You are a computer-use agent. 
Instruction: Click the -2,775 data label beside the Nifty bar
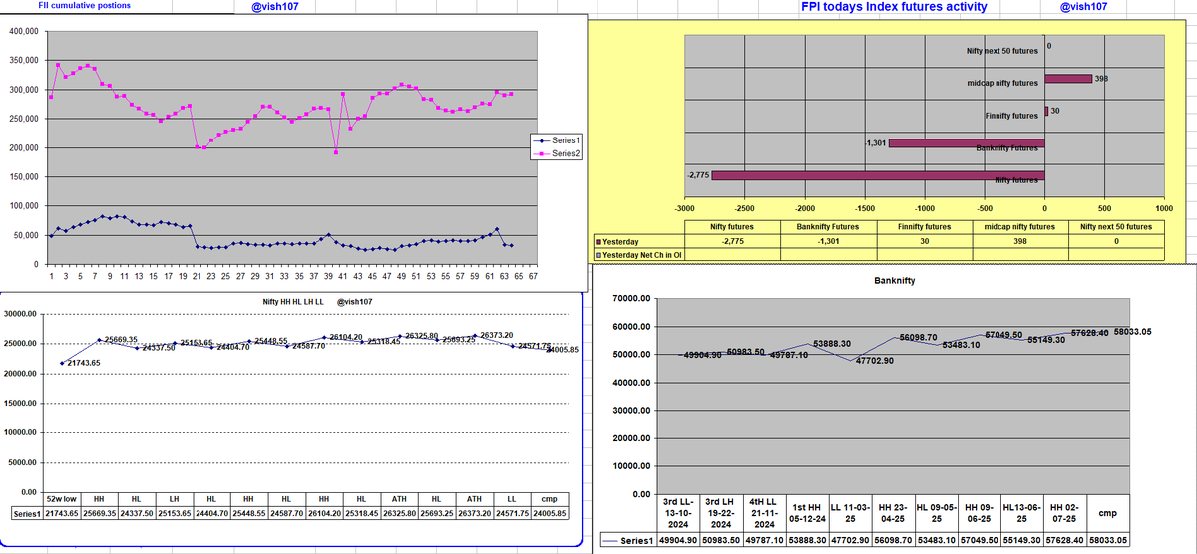point(698,175)
